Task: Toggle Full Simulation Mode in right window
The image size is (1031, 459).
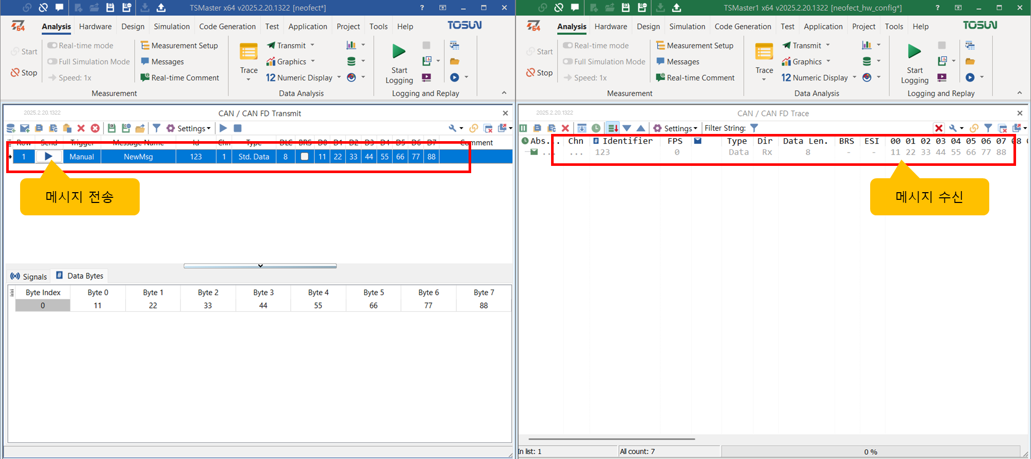Action: pos(604,61)
